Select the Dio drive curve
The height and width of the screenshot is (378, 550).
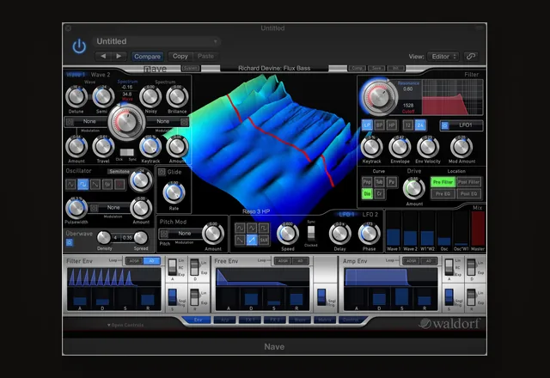coord(367,193)
